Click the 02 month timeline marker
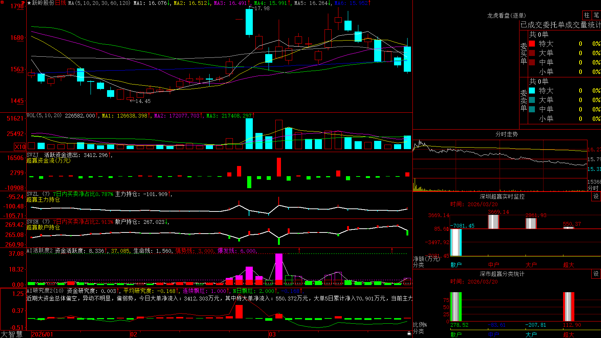Image resolution: width=601 pixels, height=338 pixels. click(x=134, y=334)
